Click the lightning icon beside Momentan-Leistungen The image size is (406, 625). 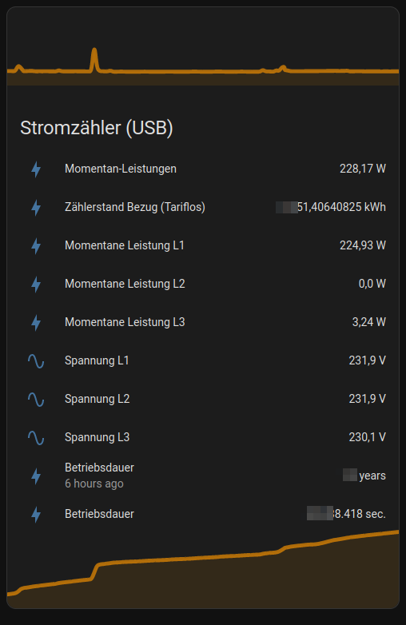point(36,169)
